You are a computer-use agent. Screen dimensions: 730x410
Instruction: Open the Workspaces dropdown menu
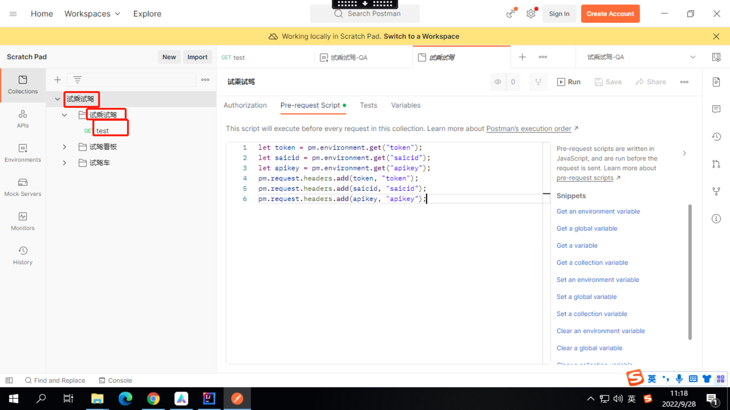click(92, 14)
